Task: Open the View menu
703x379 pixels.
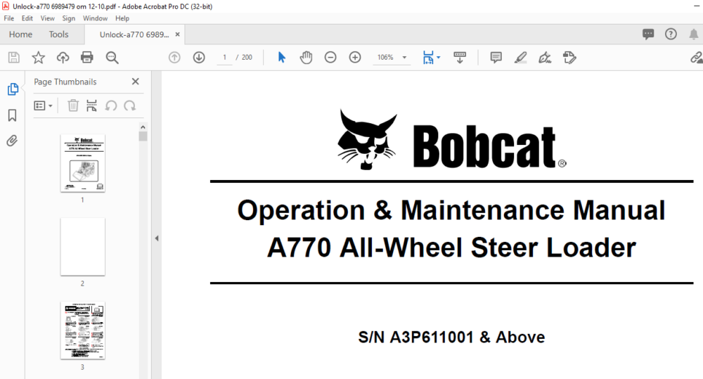Action: (x=48, y=18)
